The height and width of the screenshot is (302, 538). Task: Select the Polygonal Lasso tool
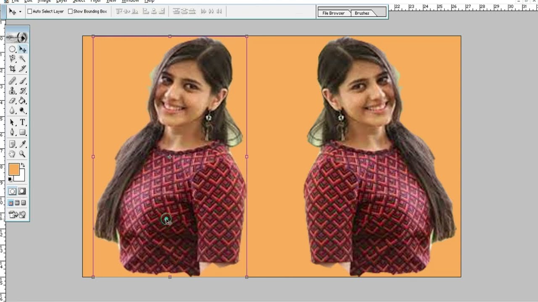(x=12, y=59)
